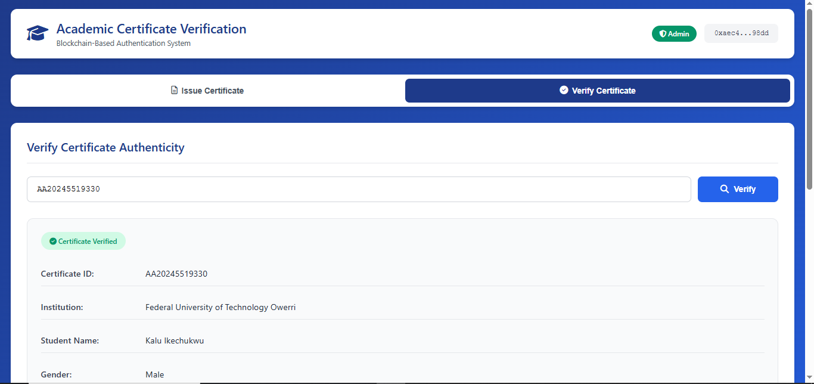Click the graduation cap logo icon
814x384 pixels.
pos(38,33)
